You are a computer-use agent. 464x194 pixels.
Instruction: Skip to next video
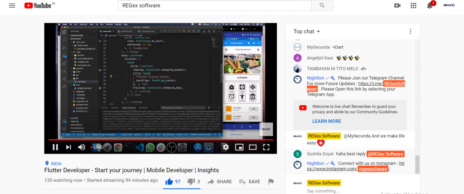pyautogui.click(x=68, y=147)
